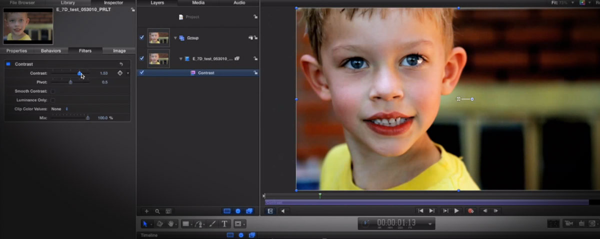Screen dimensions: 600x239
Task: Uncheck the Contrast filter layer checkbox
Action: [142, 72]
